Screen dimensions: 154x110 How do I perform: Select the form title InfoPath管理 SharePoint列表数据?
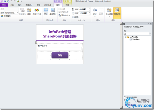pos(60,34)
